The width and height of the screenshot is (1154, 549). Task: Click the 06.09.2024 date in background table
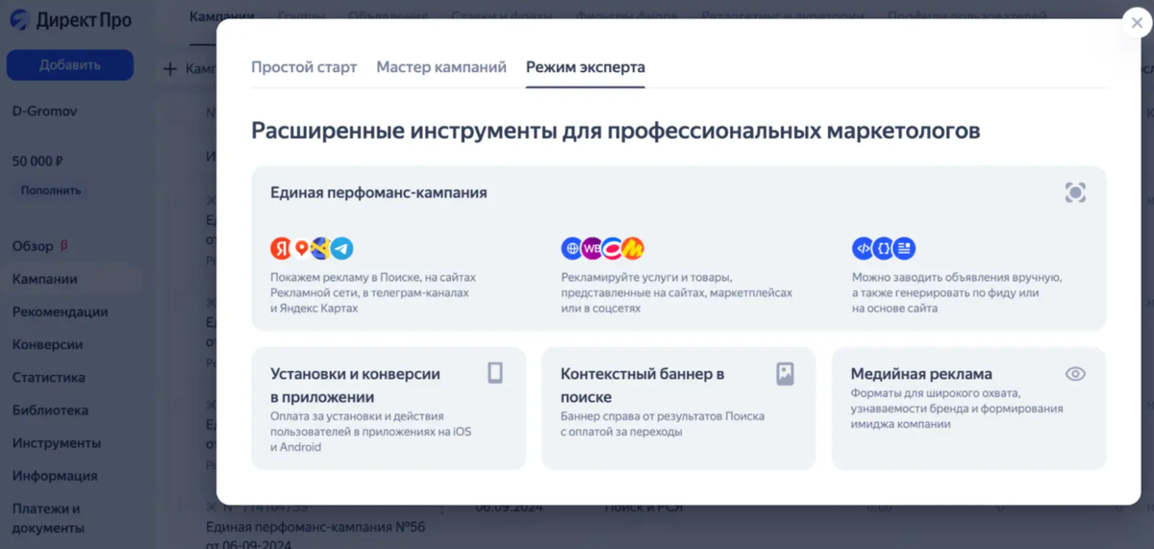point(509,508)
